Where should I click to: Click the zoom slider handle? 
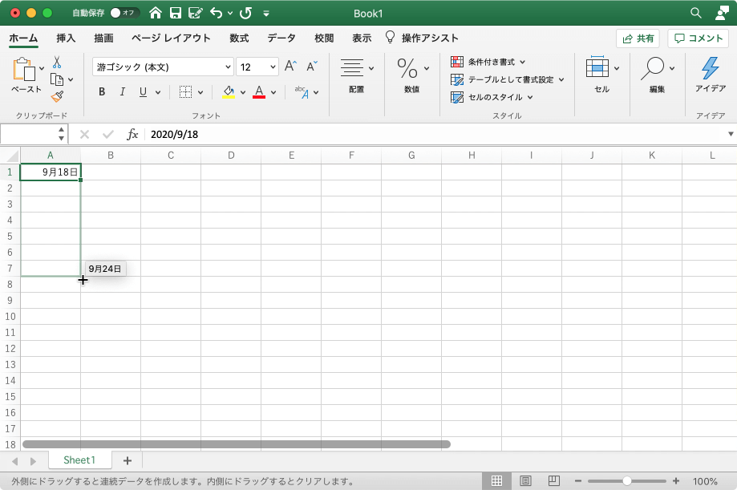626,480
